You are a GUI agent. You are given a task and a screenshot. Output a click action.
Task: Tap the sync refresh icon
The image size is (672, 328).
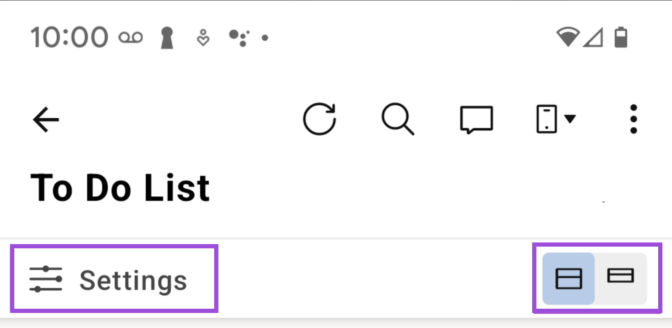[320, 119]
